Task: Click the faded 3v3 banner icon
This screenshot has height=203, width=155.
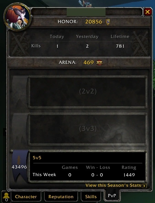Action: 20,129
